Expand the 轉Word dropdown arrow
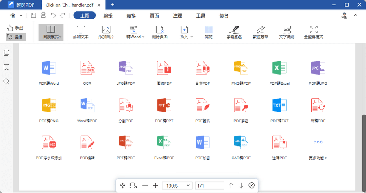Viewport: 366px width, 193px height. click(143, 37)
